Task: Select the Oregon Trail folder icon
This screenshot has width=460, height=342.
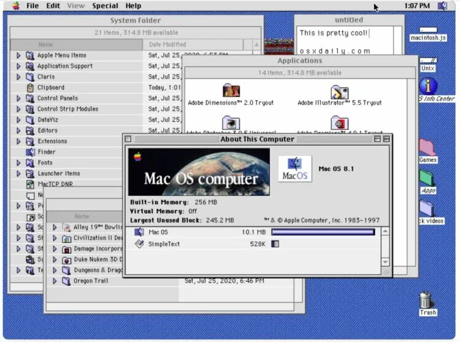Action: click(x=66, y=281)
